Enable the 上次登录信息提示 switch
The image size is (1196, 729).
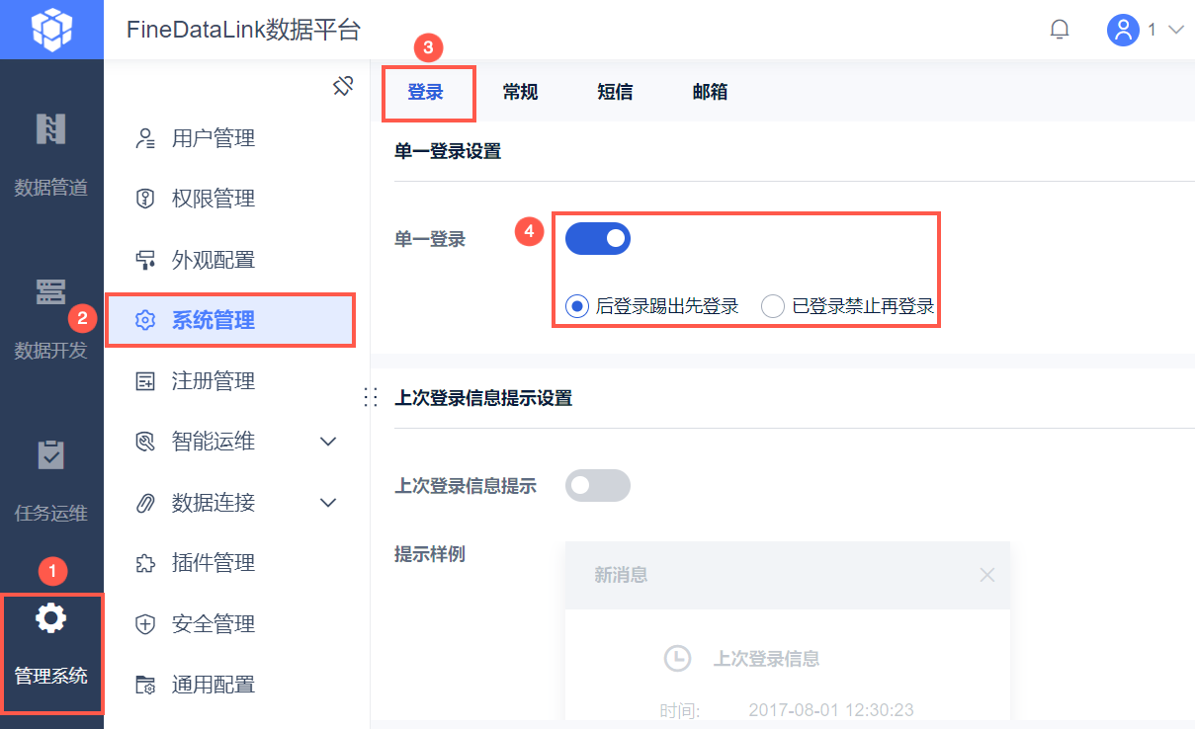click(597, 485)
